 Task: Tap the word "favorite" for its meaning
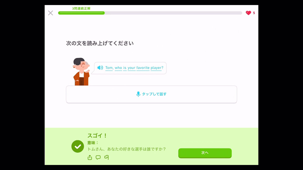click(143, 68)
